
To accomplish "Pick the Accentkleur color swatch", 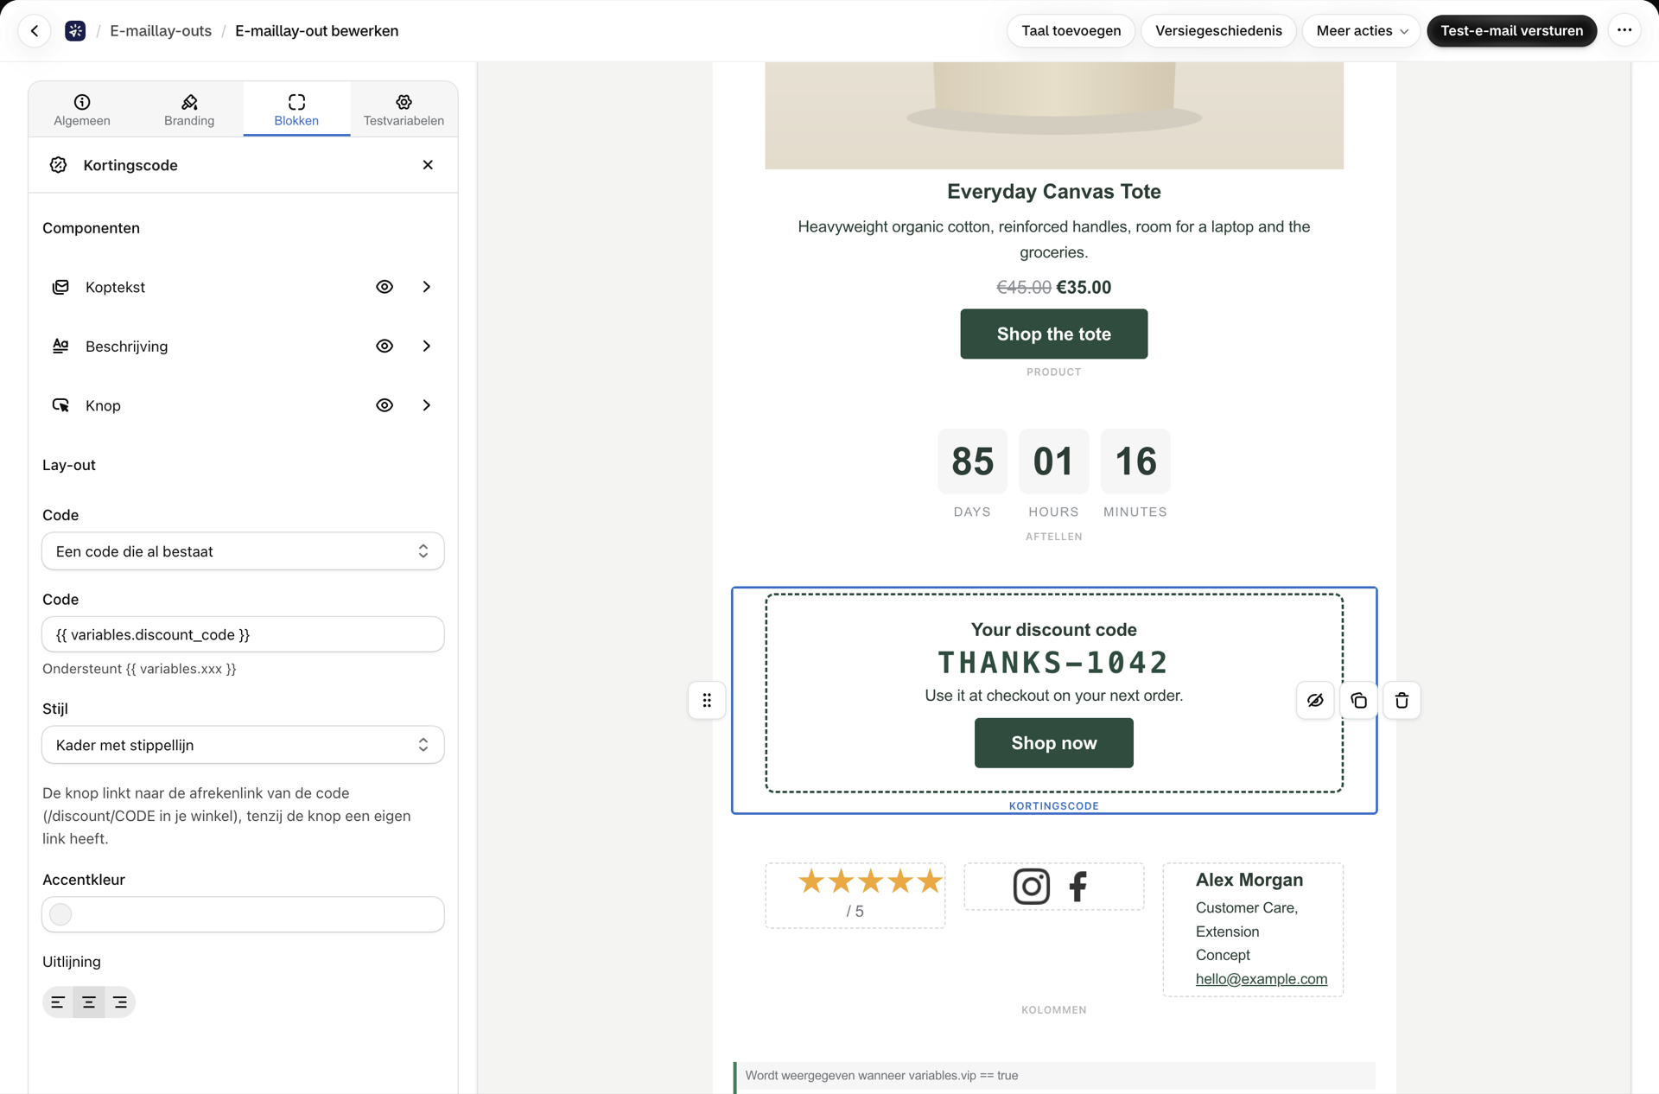I will point(60,914).
